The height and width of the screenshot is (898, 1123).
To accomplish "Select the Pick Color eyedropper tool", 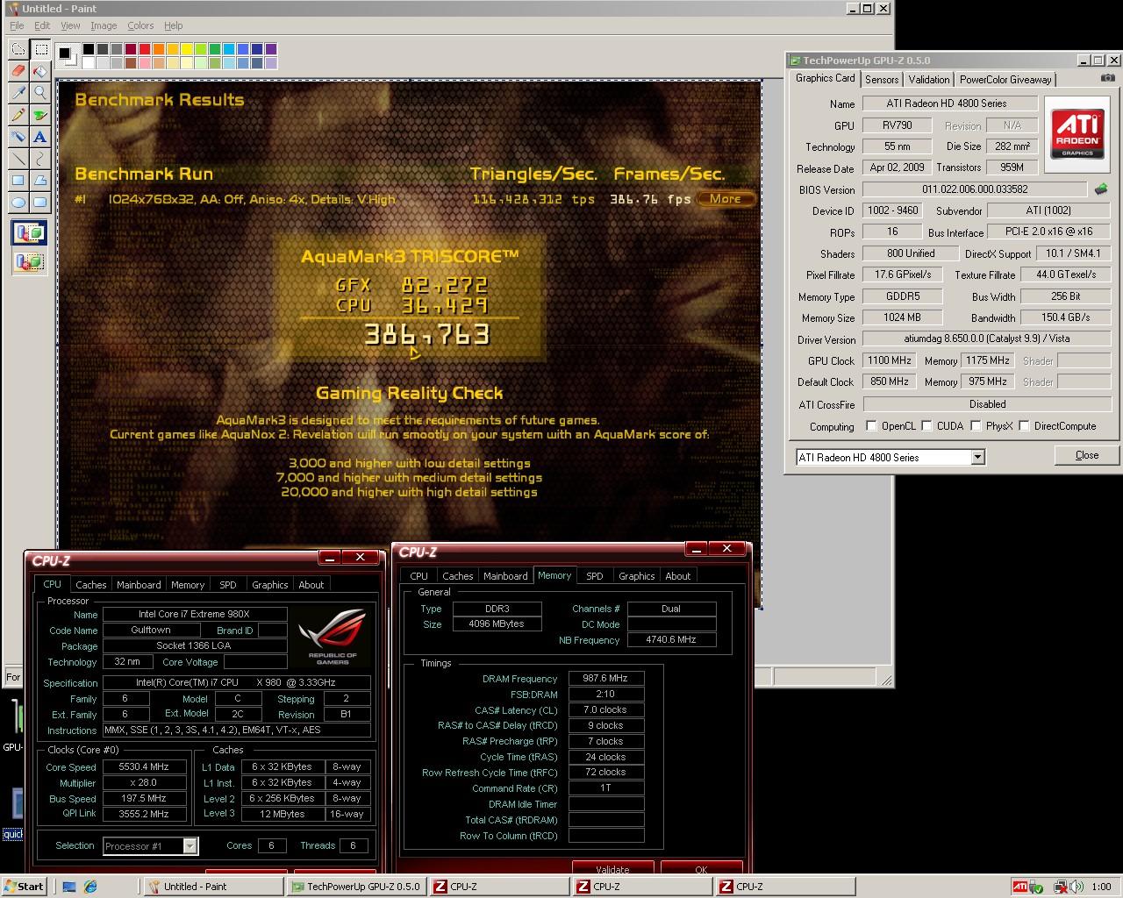I will coord(18,93).
